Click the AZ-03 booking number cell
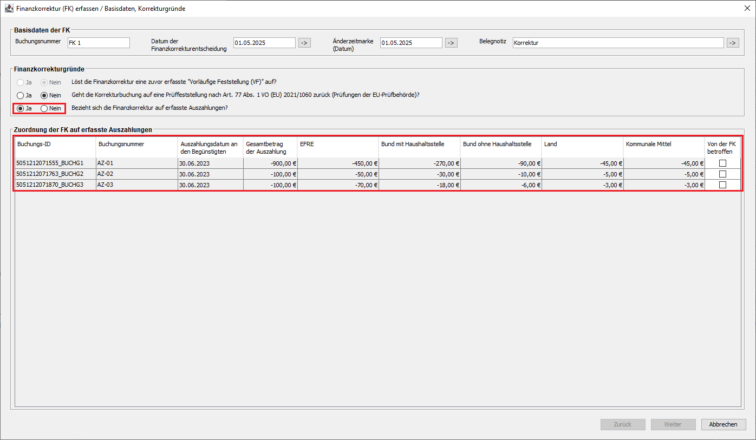The height and width of the screenshot is (440, 756). 137,185
